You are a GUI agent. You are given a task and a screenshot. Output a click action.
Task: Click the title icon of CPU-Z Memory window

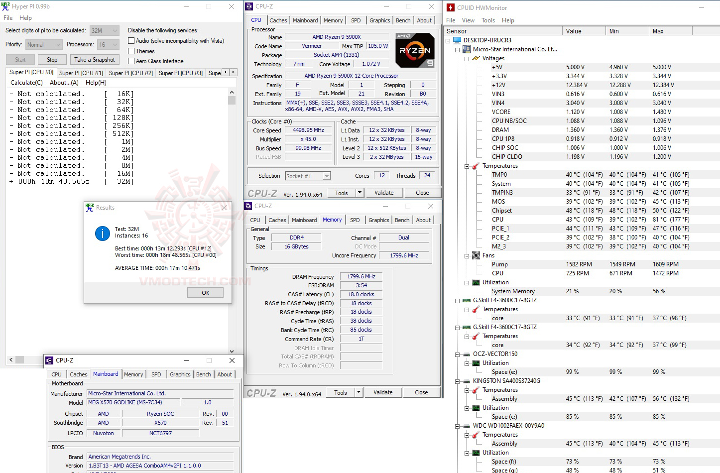tap(248, 206)
